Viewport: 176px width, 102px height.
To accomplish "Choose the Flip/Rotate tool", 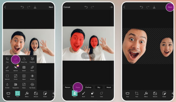I will 32,85.
